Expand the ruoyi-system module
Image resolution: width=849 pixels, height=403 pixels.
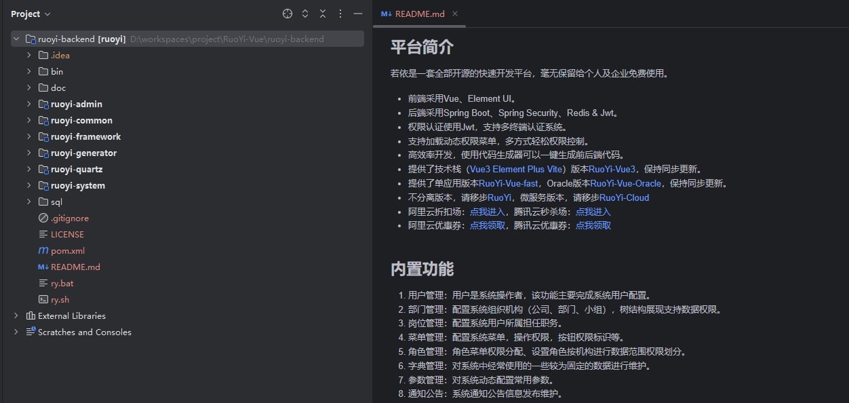coord(29,186)
